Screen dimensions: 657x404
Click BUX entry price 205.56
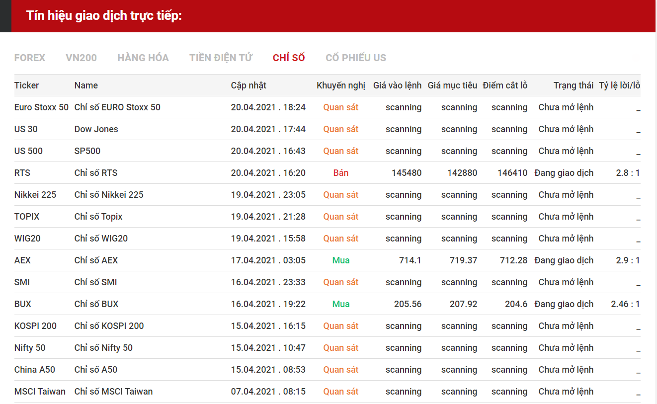point(408,304)
